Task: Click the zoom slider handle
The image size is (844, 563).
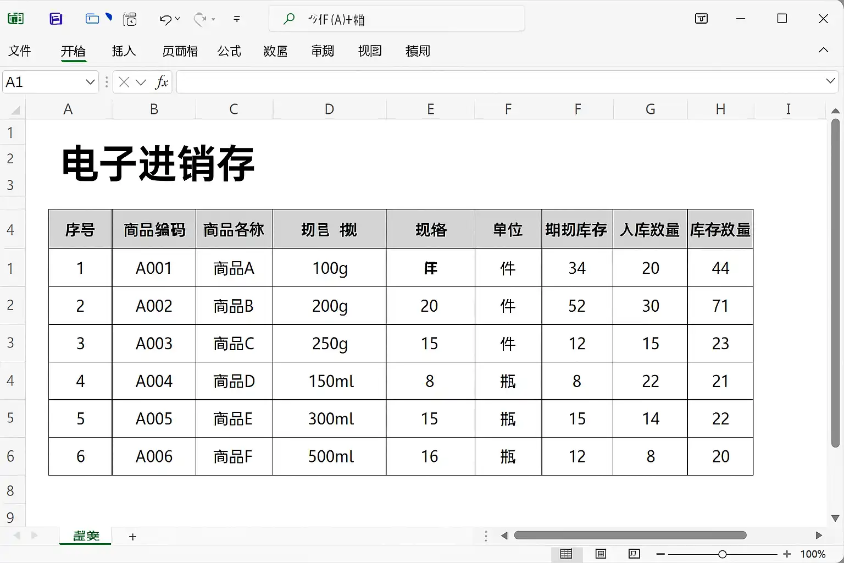Action: [x=723, y=554]
